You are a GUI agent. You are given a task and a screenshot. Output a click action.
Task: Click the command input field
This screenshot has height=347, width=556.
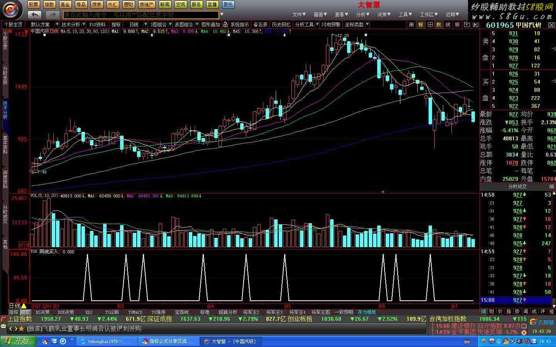pos(141,15)
